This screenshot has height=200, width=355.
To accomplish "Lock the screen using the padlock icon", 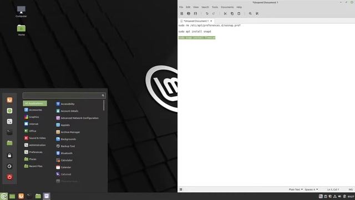I will pyautogui.click(x=9, y=156).
